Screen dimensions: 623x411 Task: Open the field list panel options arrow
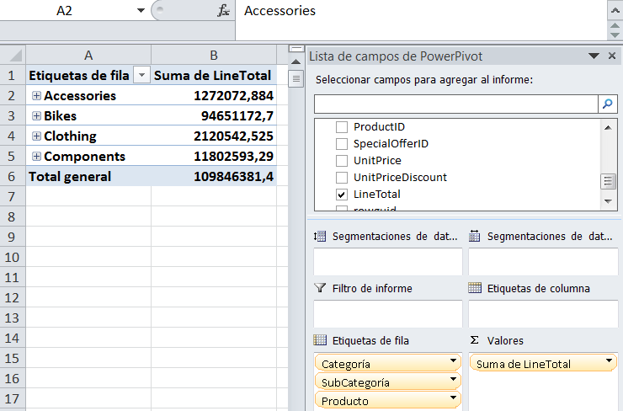click(594, 56)
